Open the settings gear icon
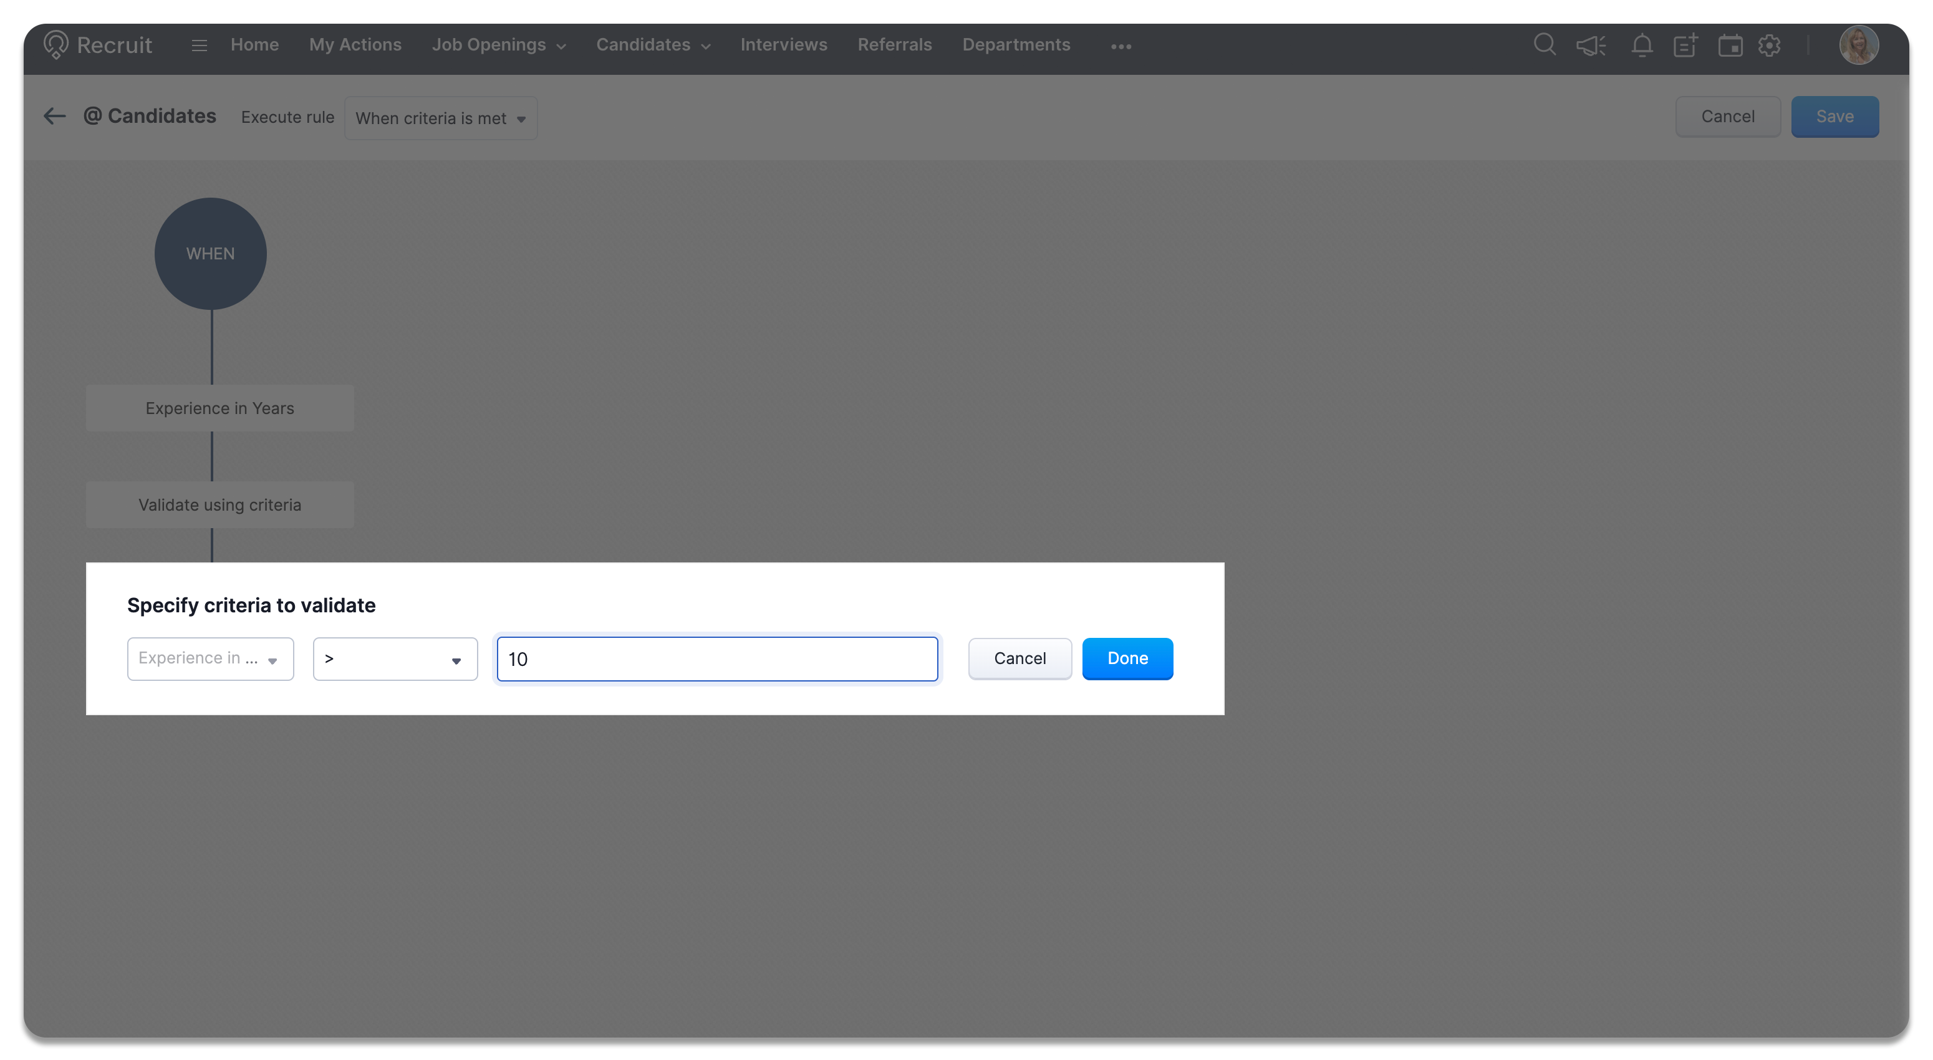Image resolution: width=1933 pixels, height=1060 pixels. point(1770,46)
